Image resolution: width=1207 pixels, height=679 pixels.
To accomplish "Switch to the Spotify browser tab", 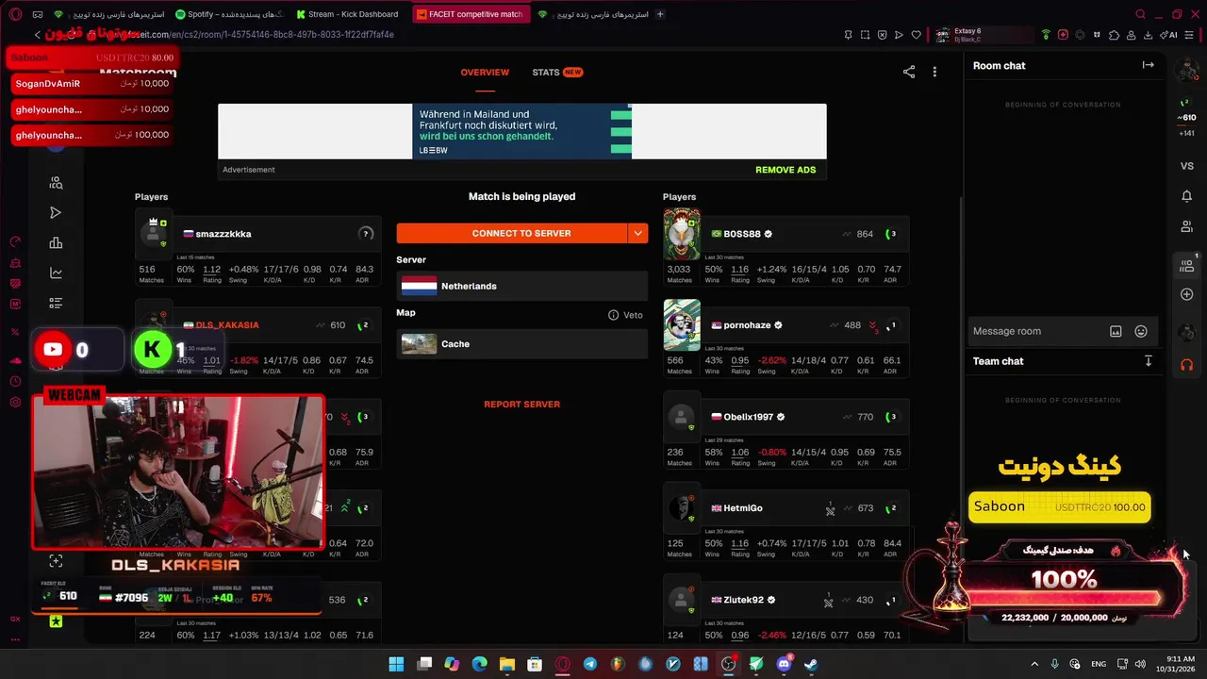I will click(x=228, y=14).
